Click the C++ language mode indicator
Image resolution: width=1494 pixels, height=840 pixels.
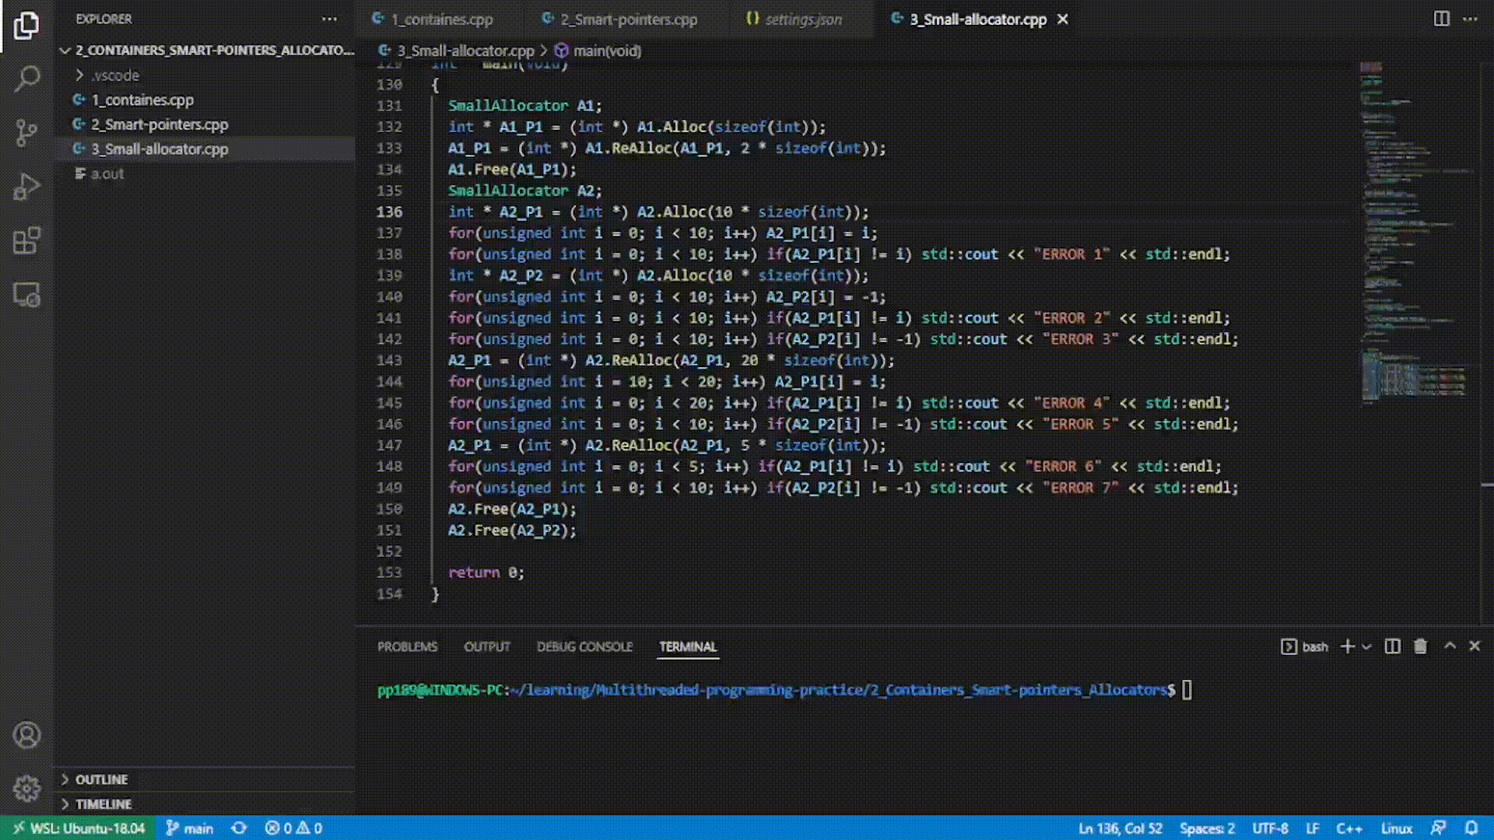1348,828
